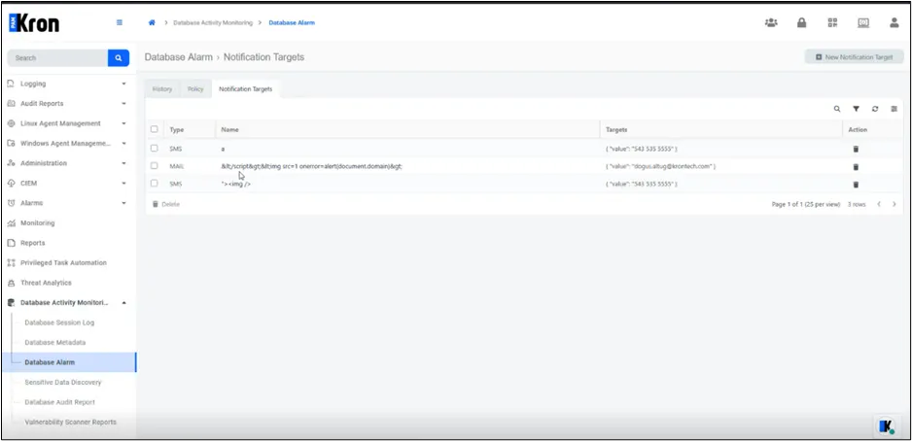Click the '3 rows' count text
This screenshot has width=912, height=441.
point(857,205)
